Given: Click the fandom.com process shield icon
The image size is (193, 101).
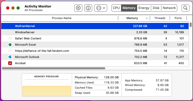Looking at the screenshot, I should pyautogui.click(x=10, y=51).
